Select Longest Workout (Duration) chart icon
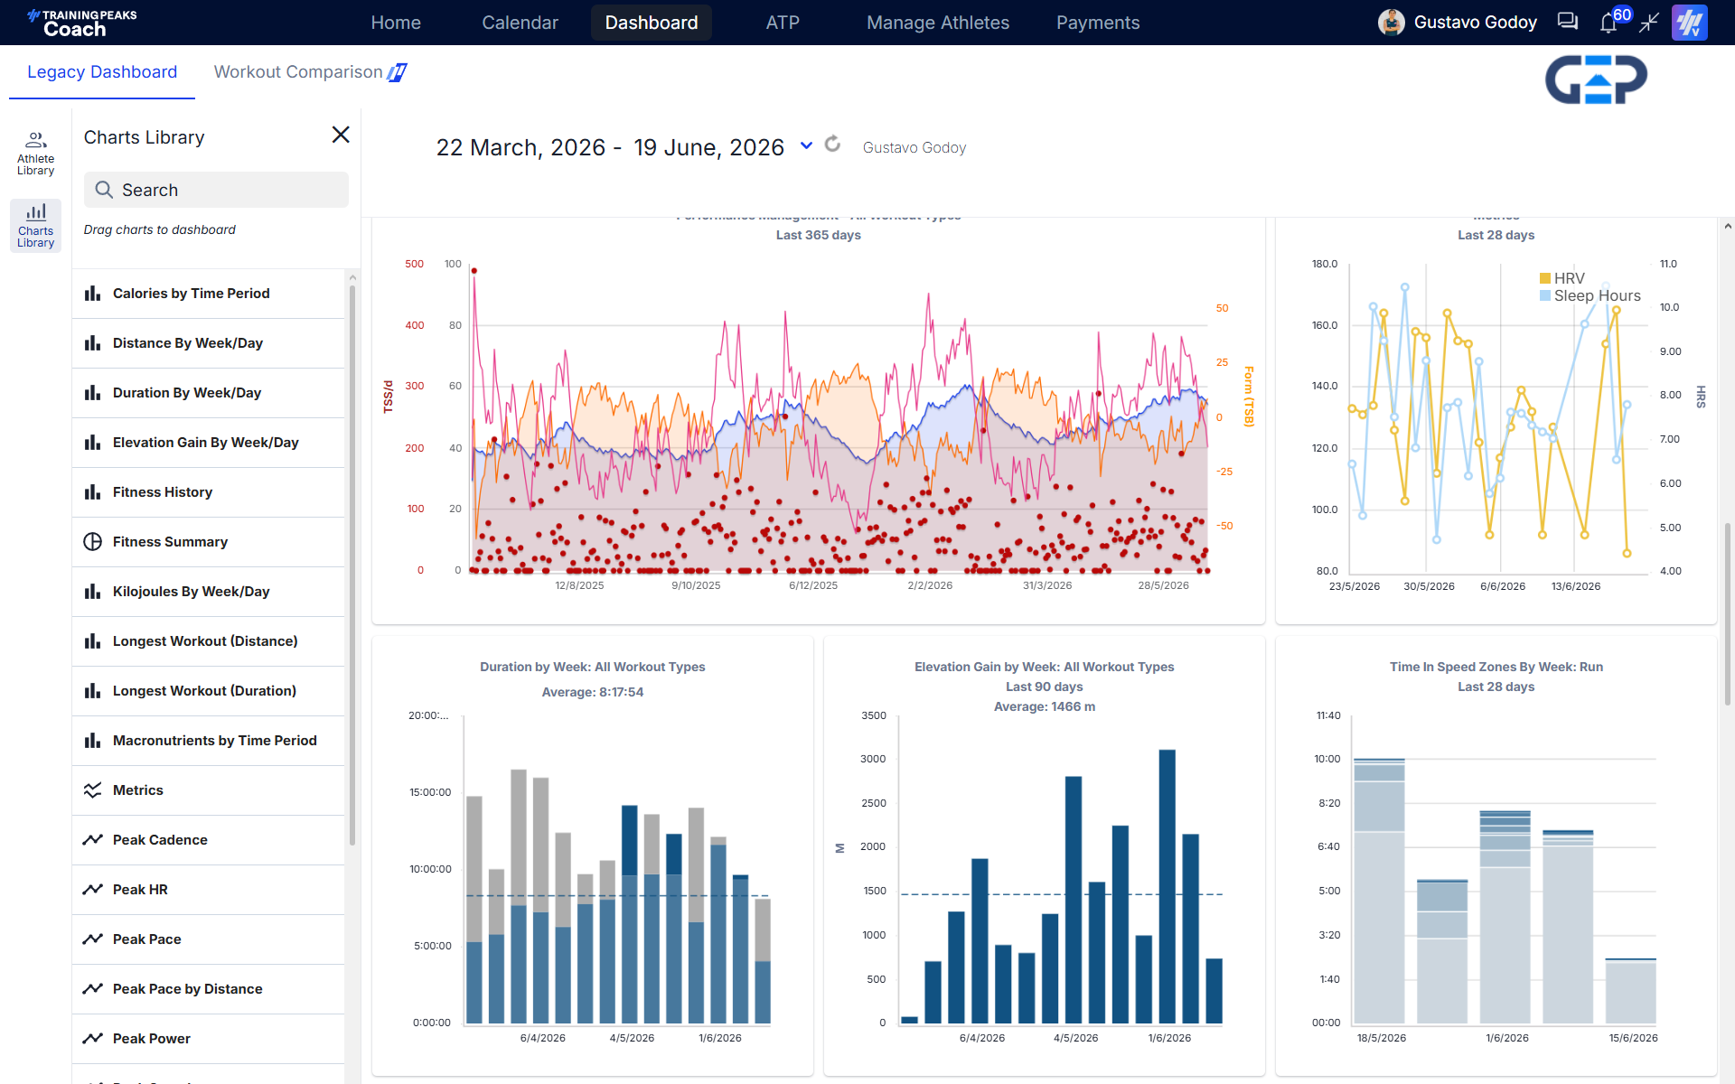This screenshot has height=1084, width=1735. tap(92, 691)
